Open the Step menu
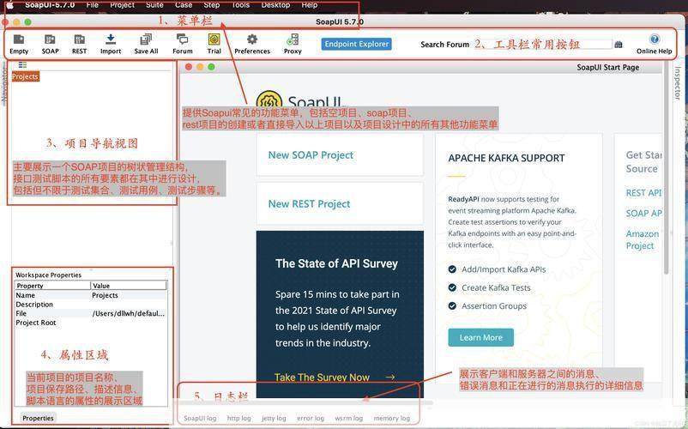 pyautogui.click(x=212, y=5)
